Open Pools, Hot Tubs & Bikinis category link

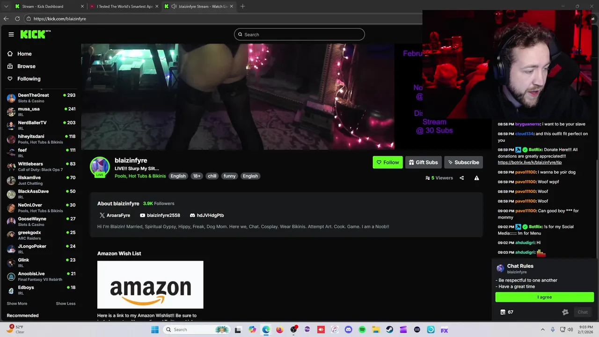click(x=140, y=176)
